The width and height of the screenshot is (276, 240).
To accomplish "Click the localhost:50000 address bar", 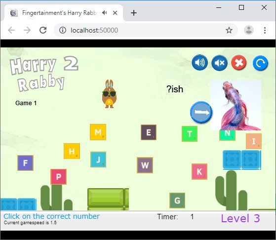I will point(146,30).
